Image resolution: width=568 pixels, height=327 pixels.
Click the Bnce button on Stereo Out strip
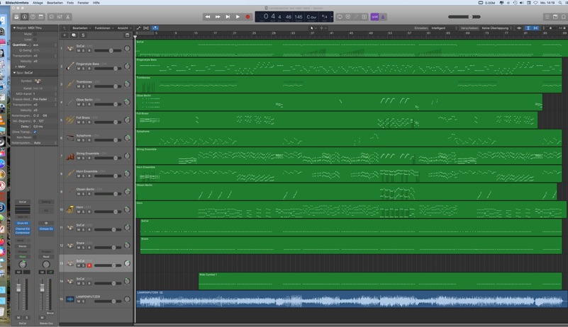[x=50, y=314]
